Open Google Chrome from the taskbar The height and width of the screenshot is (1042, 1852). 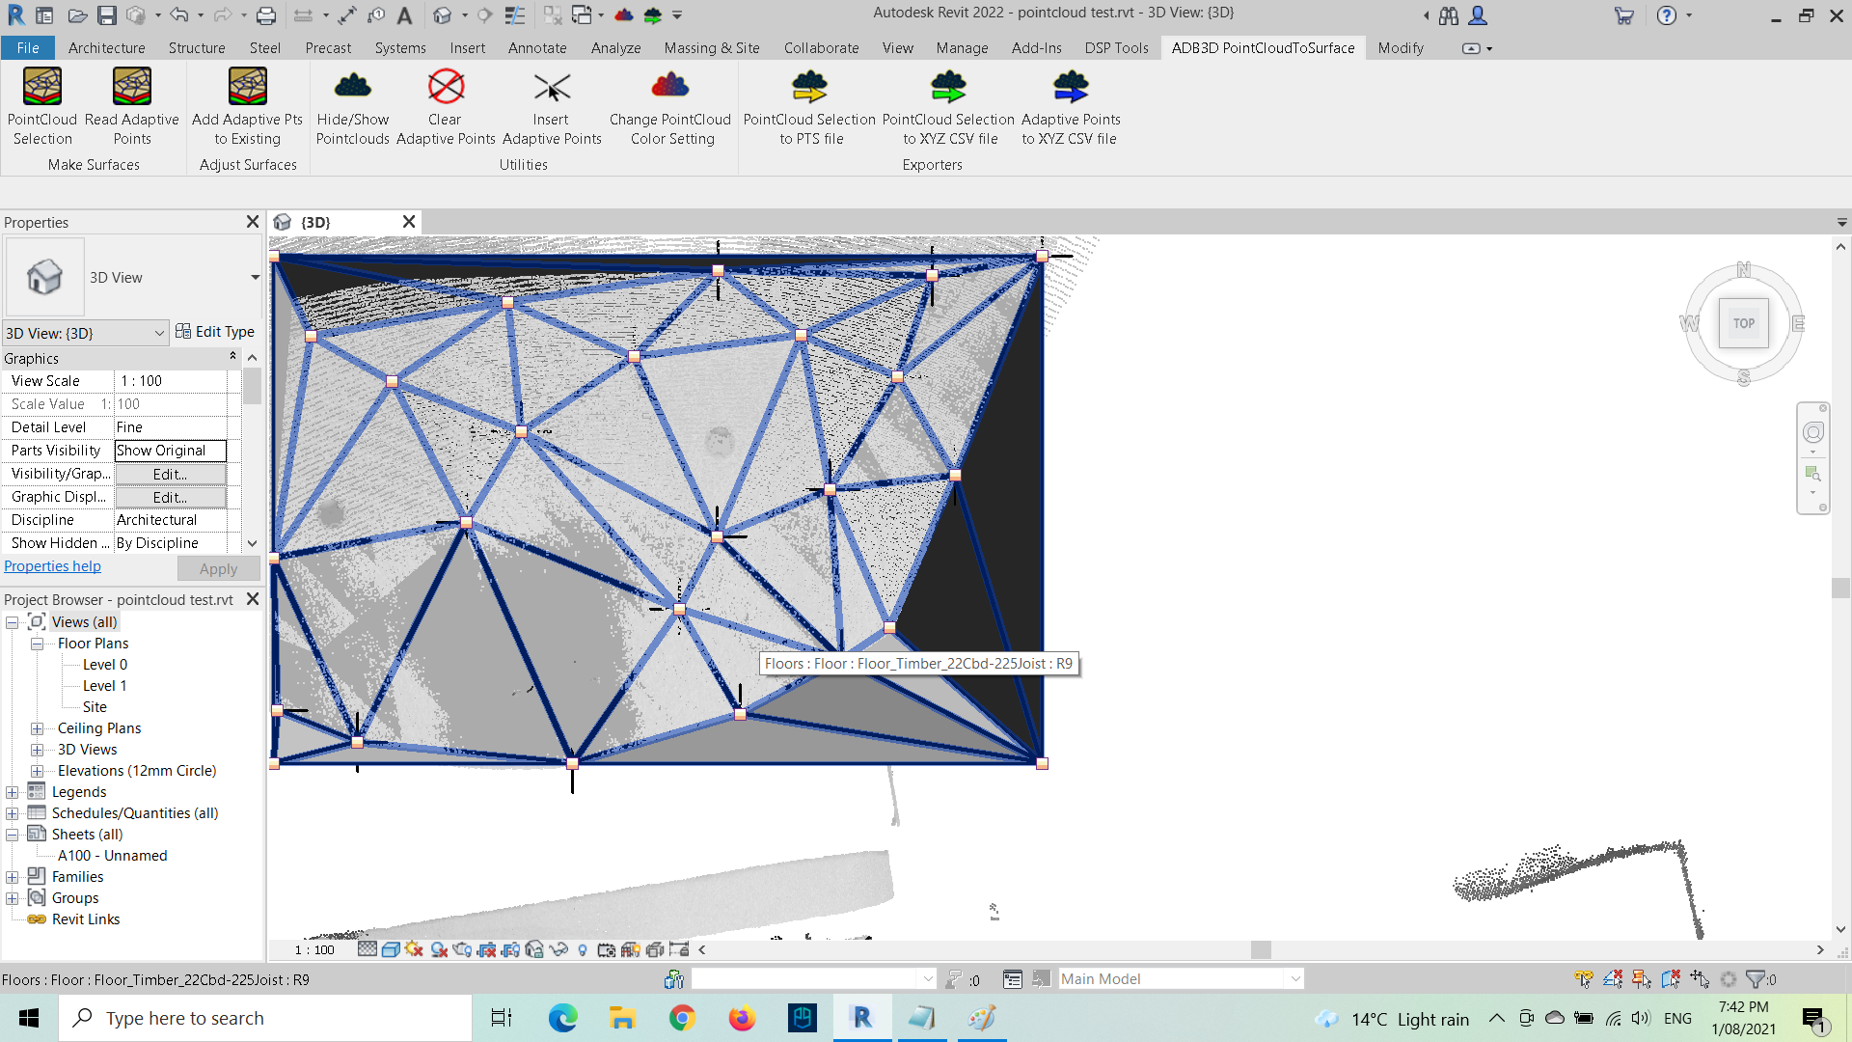[682, 1018]
